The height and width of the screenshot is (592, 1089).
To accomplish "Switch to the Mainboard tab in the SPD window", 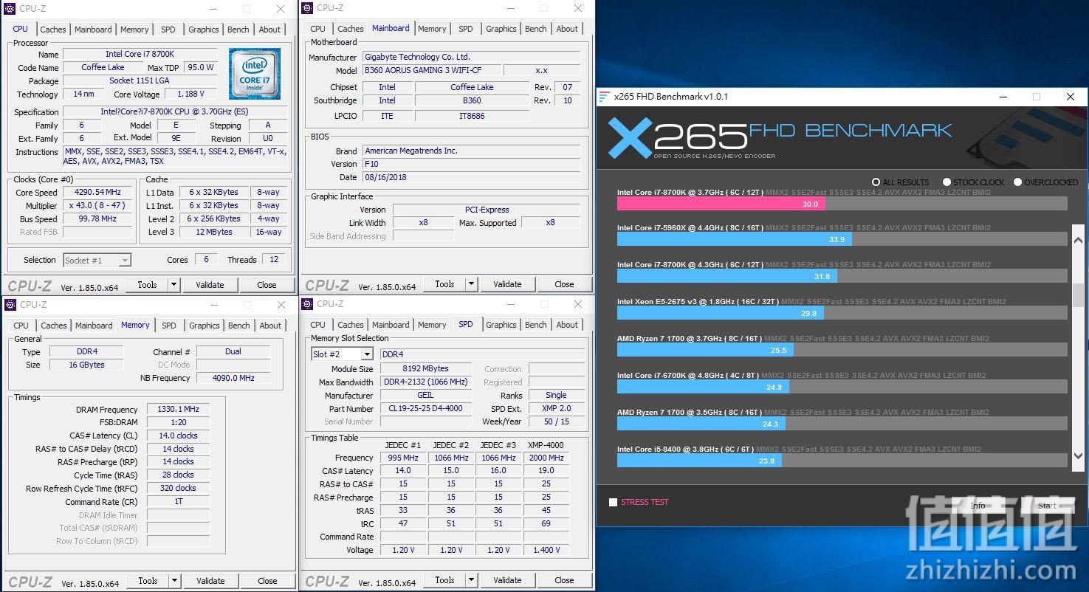I will tap(391, 325).
